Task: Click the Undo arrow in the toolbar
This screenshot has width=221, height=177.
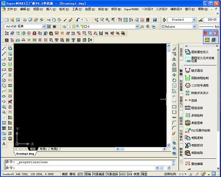Action: click(x=78, y=20)
